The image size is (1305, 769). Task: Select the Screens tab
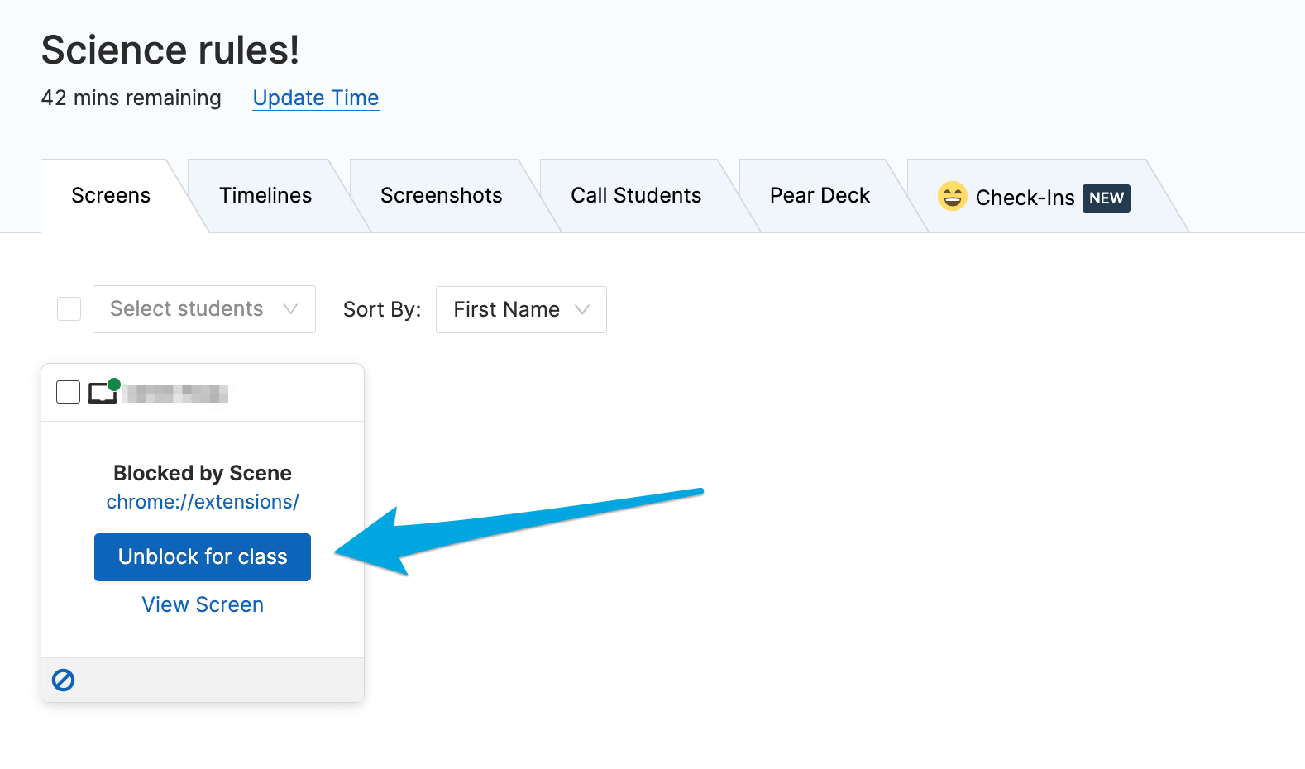tap(111, 195)
